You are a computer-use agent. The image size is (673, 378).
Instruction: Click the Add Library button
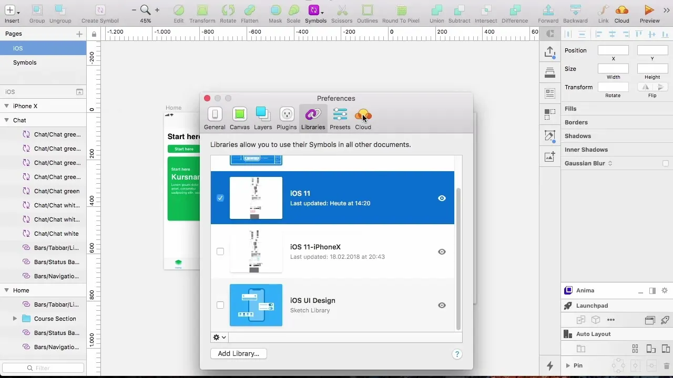(x=239, y=353)
